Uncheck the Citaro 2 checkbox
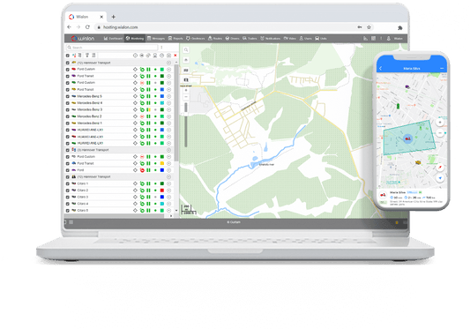Viewport: 470px width, 329px height. click(x=67, y=191)
